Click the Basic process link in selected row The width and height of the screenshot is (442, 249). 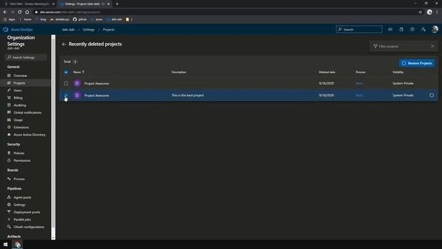tap(359, 95)
